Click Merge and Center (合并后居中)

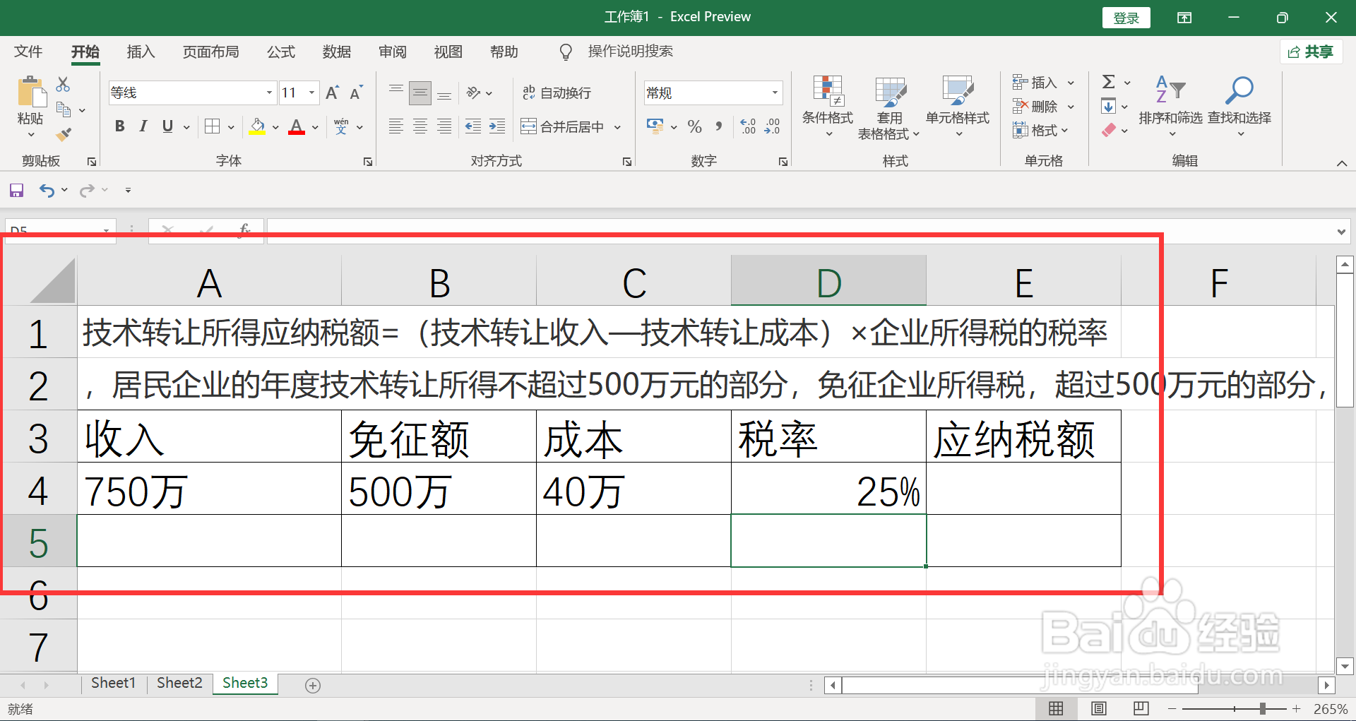(x=565, y=126)
